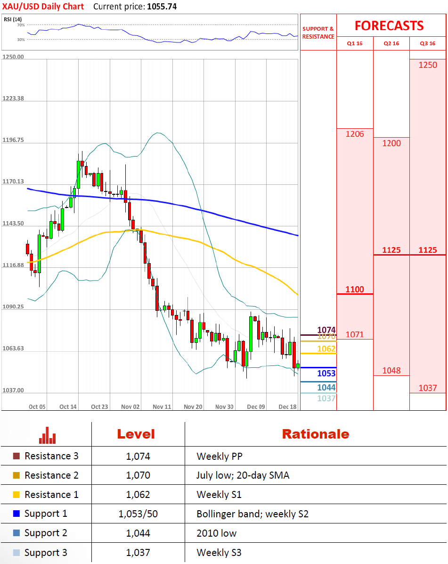Screen dimensions: 448x564
Task: Select the Q2 16 forecast column header
Action: click(x=391, y=43)
